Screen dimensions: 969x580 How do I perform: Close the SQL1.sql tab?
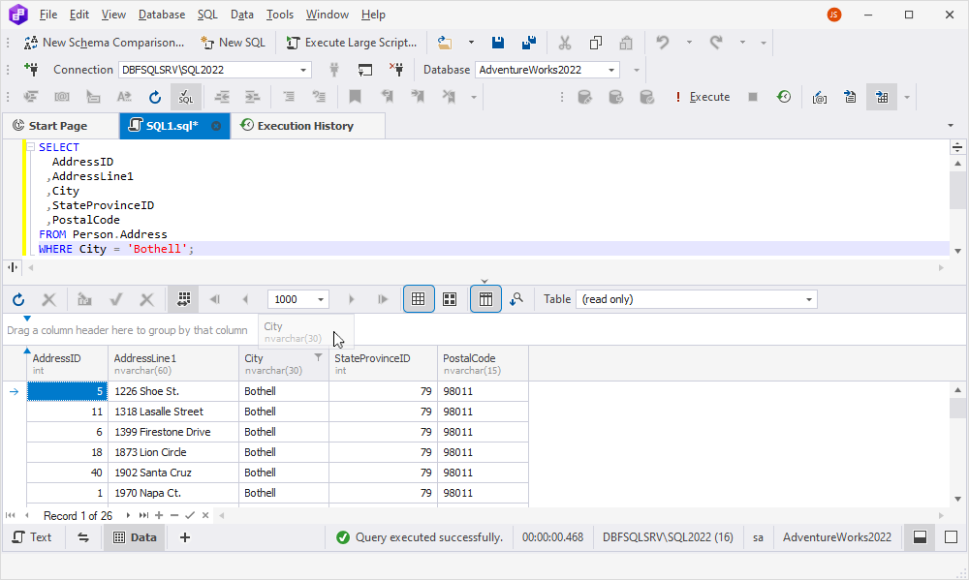pyautogui.click(x=216, y=126)
